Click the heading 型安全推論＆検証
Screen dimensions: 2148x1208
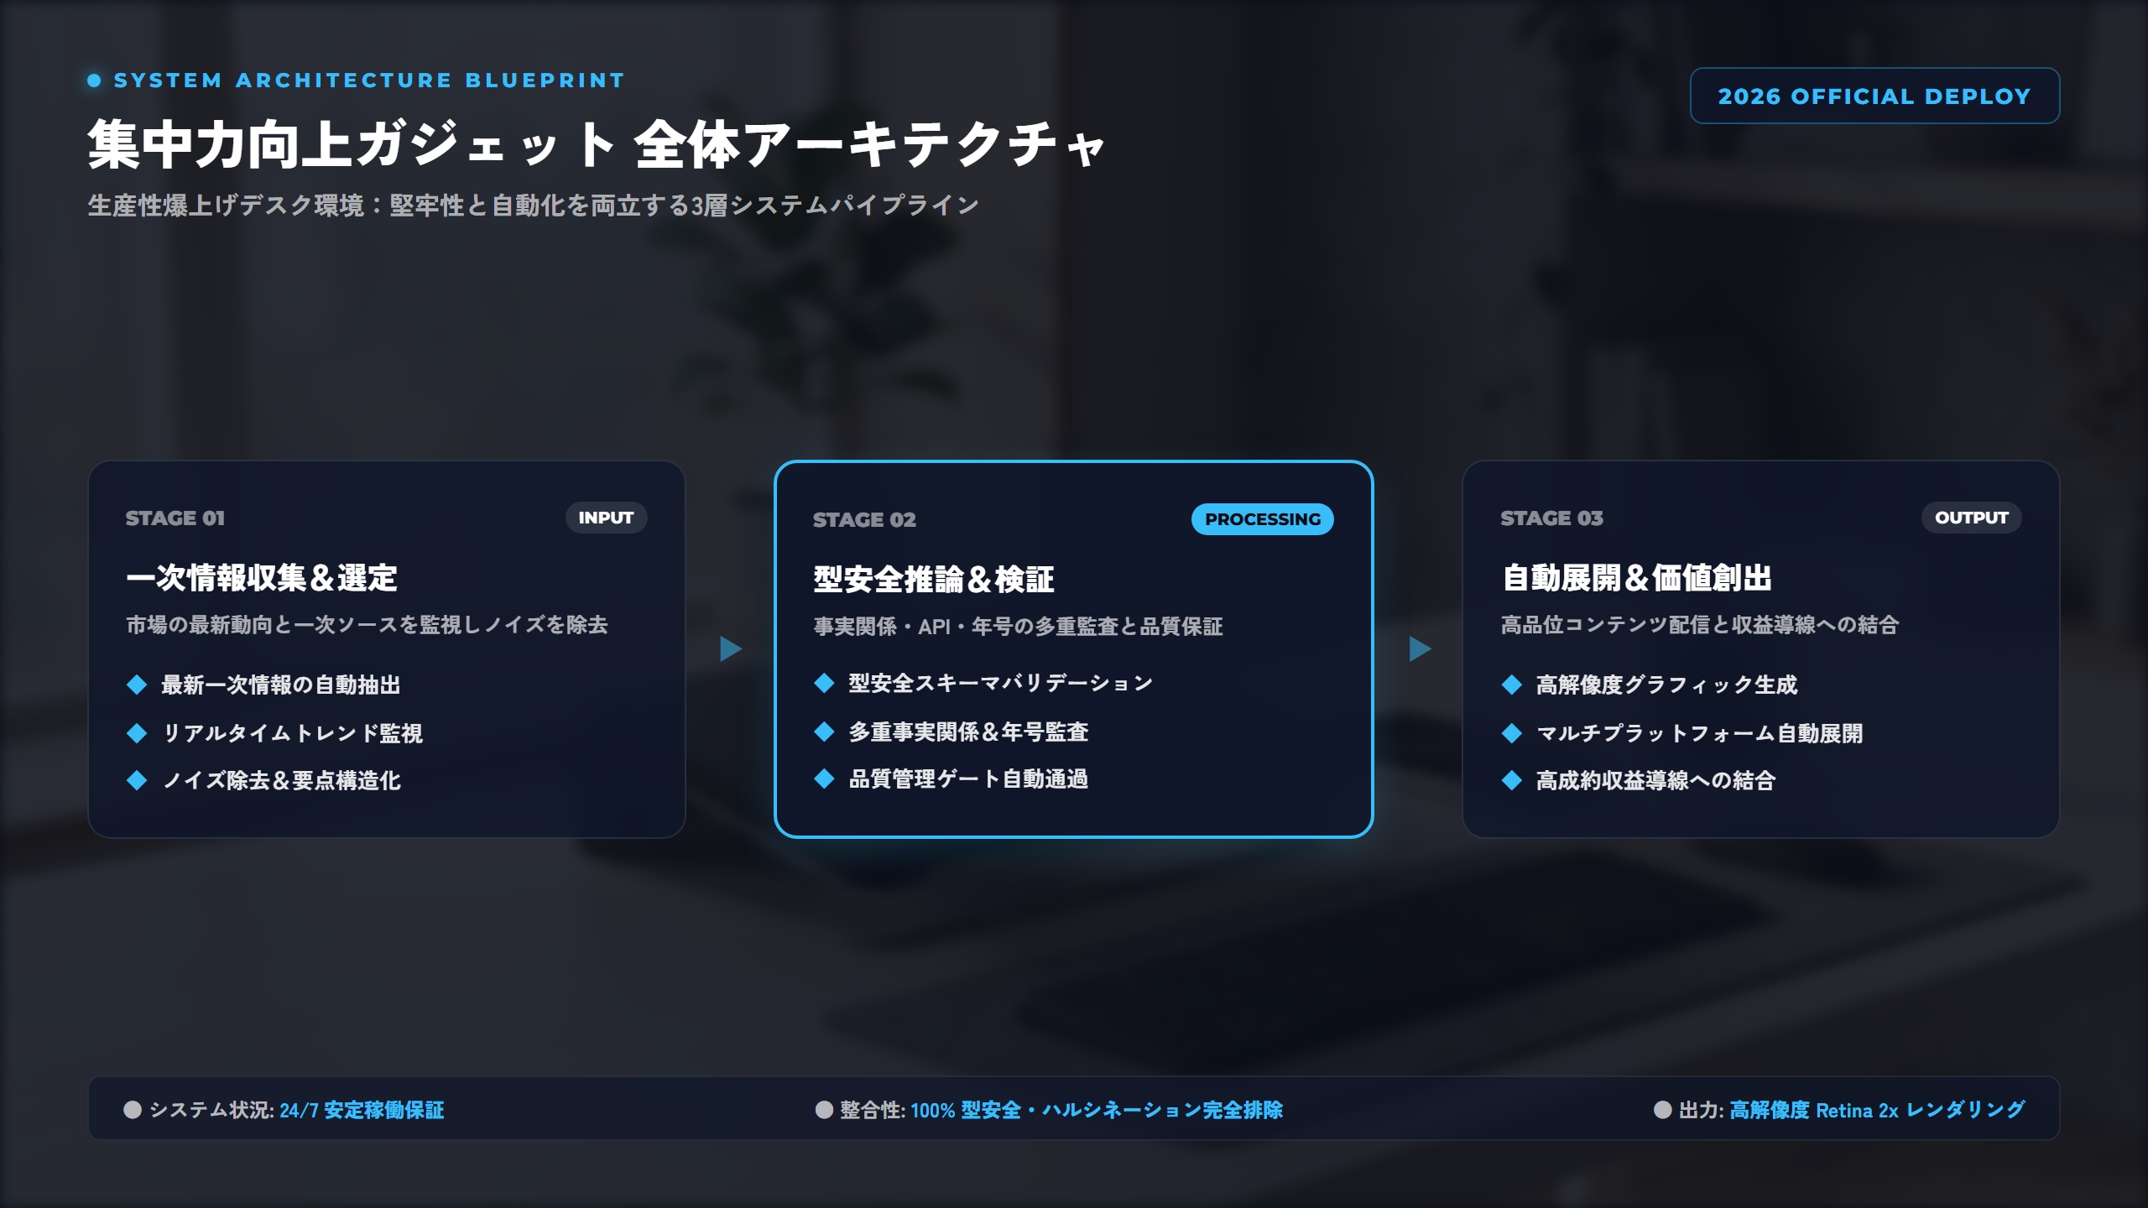tap(934, 580)
